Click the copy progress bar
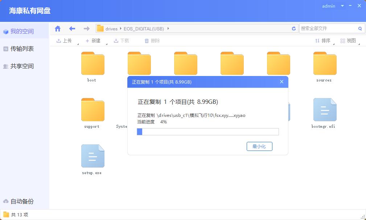 (x=207, y=132)
